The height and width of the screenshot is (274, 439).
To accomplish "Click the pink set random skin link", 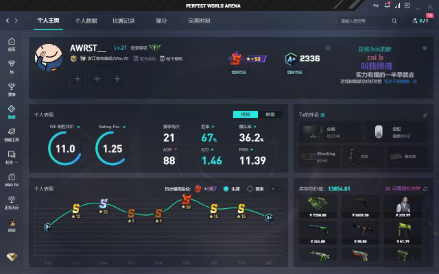I will pyautogui.click(x=403, y=189).
